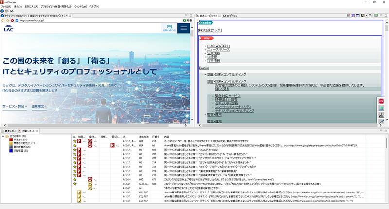
Task: Click vertical scrollbar of report table
Action: [x=387, y=169]
